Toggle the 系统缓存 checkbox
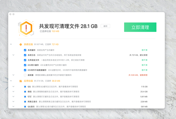The height and width of the screenshot is (119, 176). click(25, 50)
